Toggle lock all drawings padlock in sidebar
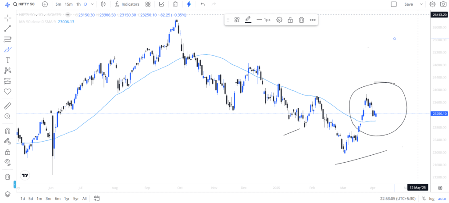 [x=8, y=152]
